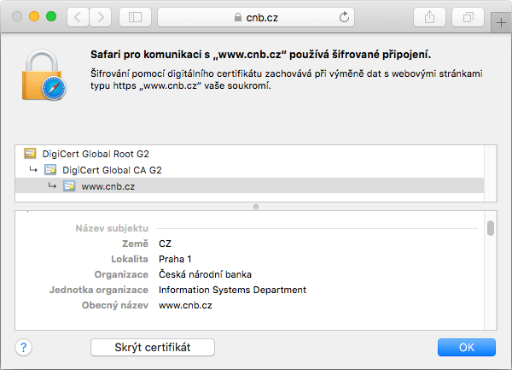Click the DigiCert Global Root G2 certificate icon

tap(30, 153)
